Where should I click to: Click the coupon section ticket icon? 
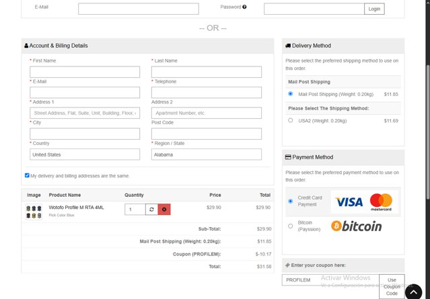point(287,265)
